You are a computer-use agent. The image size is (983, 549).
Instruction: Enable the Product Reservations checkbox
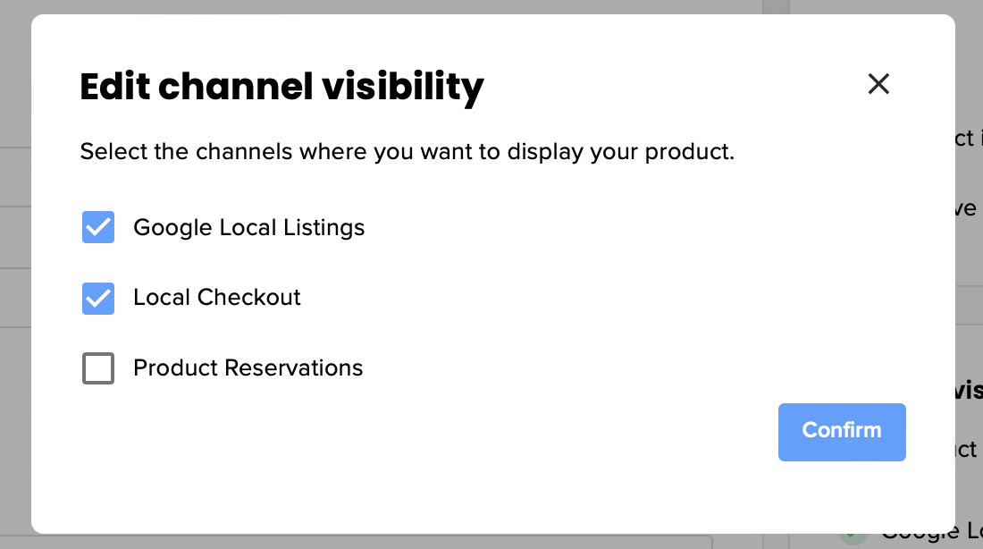coord(98,368)
